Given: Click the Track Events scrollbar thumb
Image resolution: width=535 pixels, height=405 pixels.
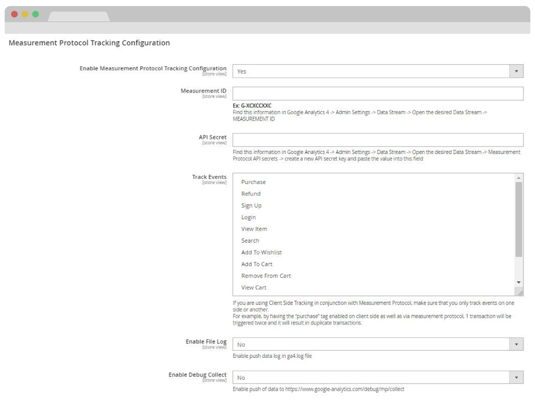Looking at the screenshot, I should [519, 219].
